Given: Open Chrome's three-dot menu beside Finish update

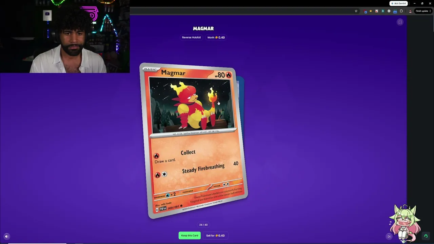Looking at the screenshot, I should coord(431,11).
